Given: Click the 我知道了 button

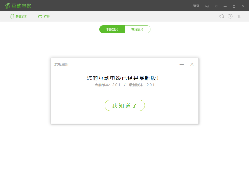Looking at the screenshot, I should (x=125, y=105).
